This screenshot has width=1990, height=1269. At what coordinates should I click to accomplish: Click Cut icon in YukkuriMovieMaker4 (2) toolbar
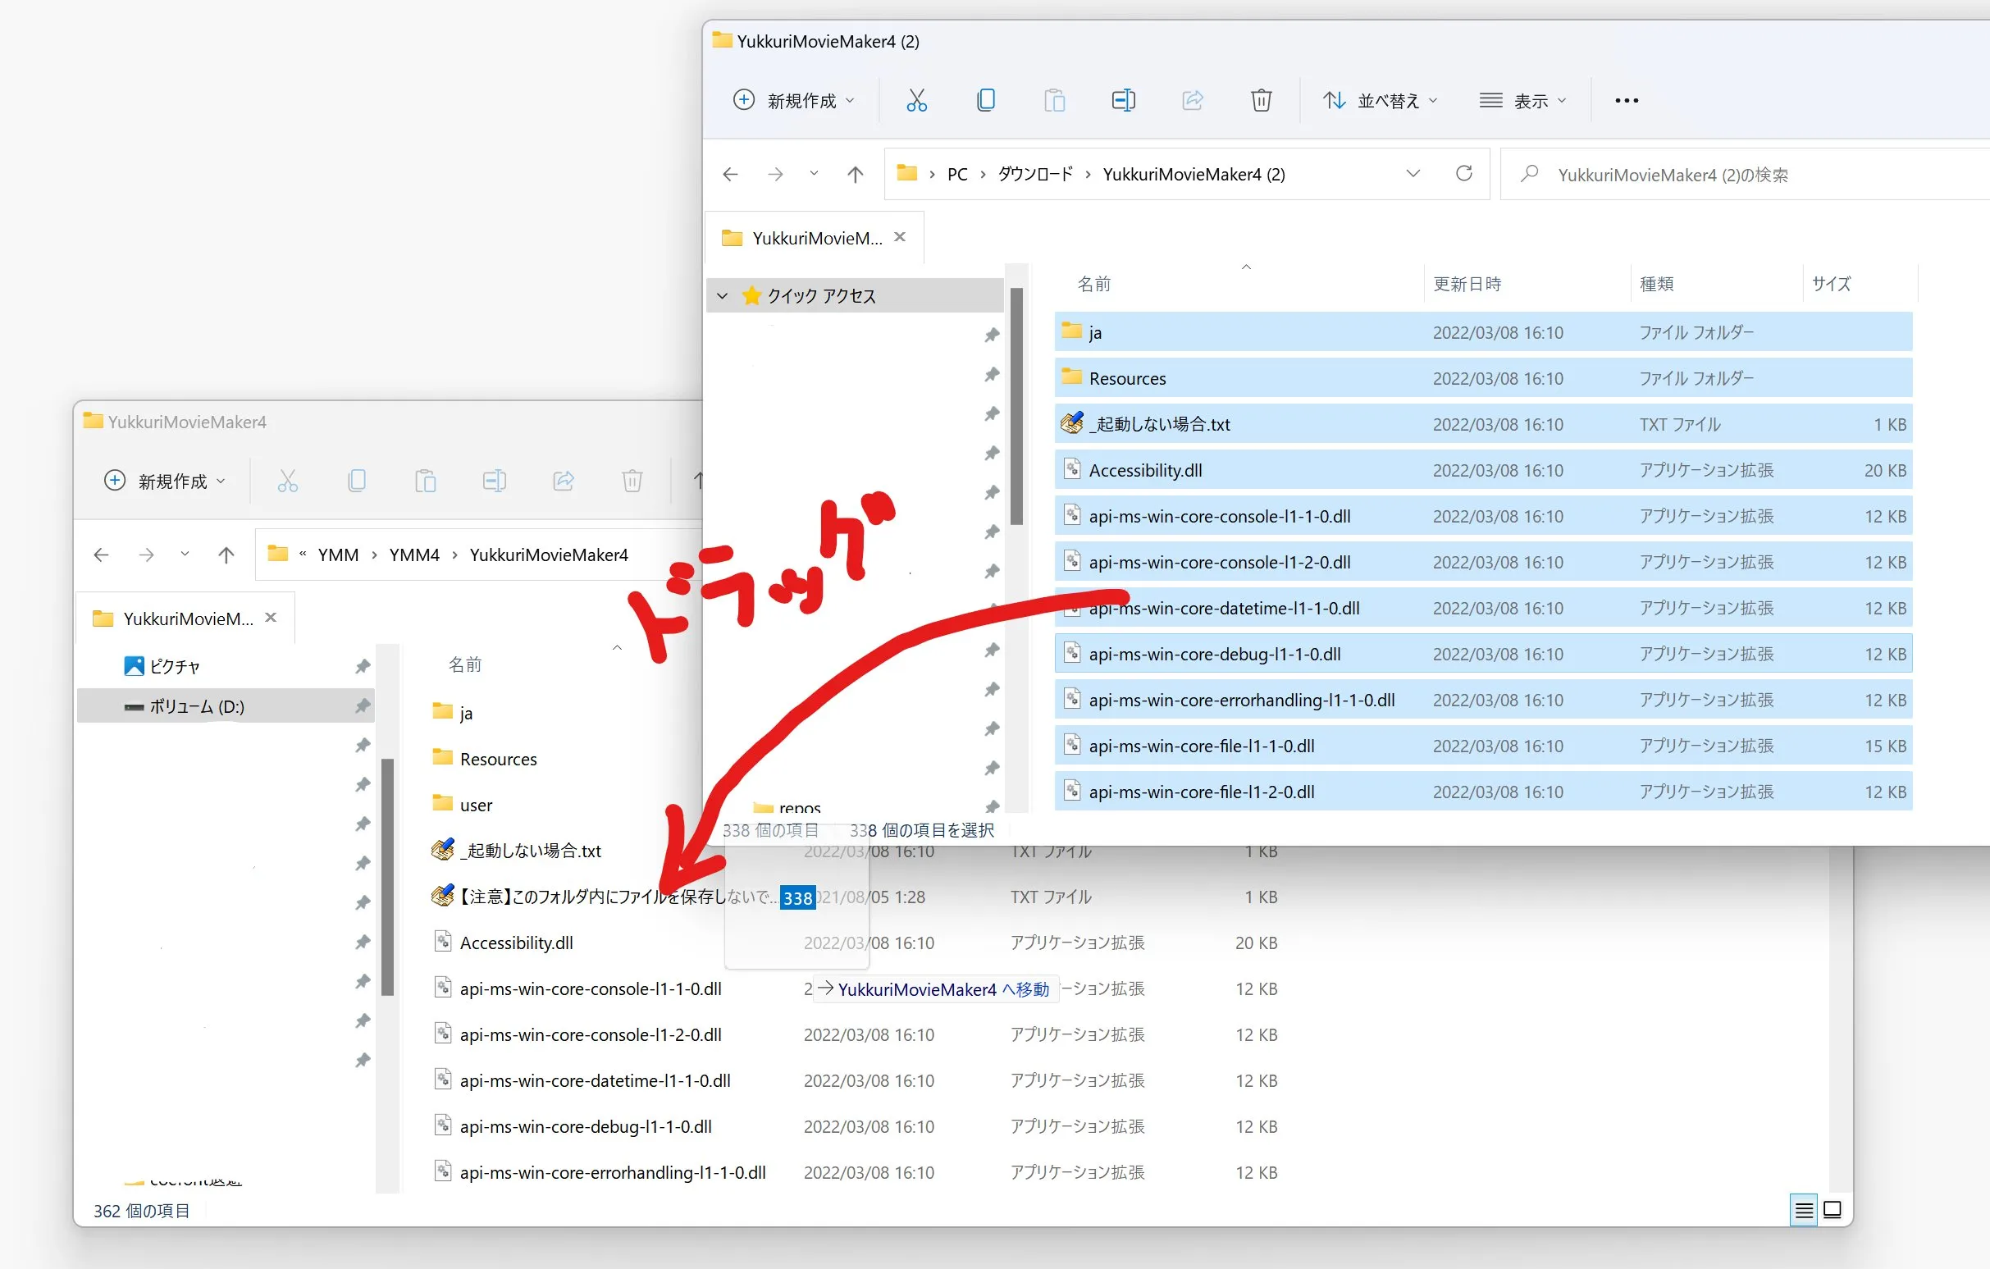(x=916, y=101)
